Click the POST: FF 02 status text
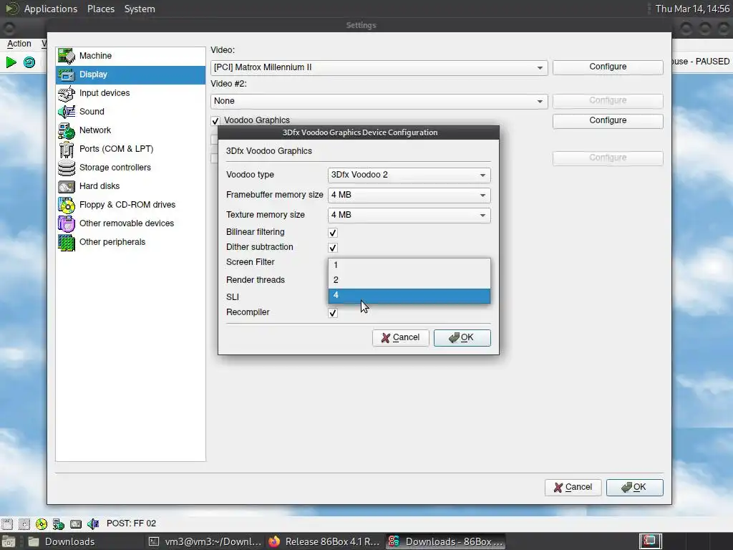Screen dimensions: 733x550 point(132,524)
